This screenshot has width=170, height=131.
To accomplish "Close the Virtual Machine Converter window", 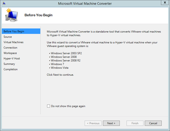I will click(x=165, y=2).
